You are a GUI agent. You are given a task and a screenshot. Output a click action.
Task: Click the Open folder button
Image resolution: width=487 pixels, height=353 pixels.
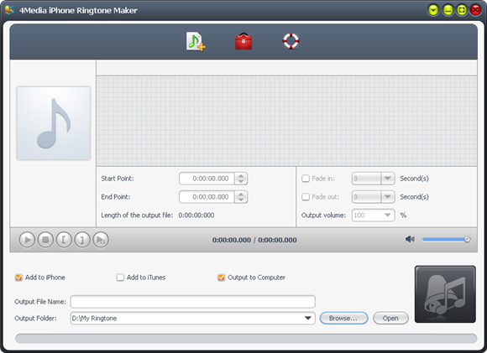click(390, 319)
